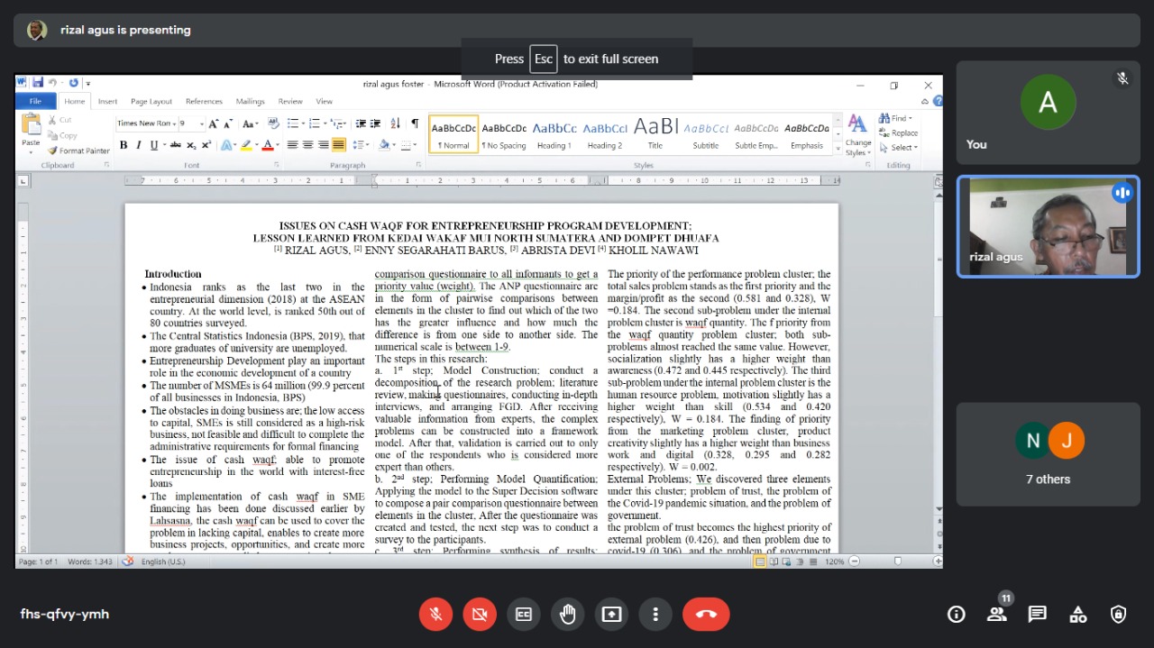Click the Save icon in Word's quick access toolbar
Image resolution: width=1154 pixels, height=648 pixels.
(x=38, y=83)
